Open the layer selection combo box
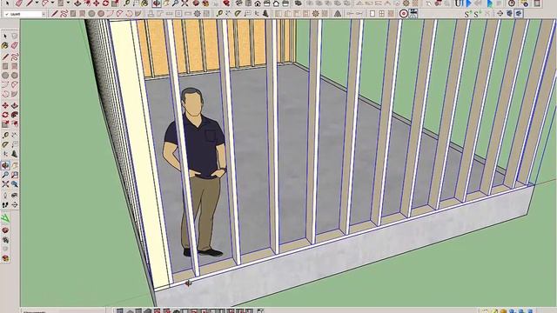Image resolution: width=557 pixels, height=313 pixels. pos(24,14)
